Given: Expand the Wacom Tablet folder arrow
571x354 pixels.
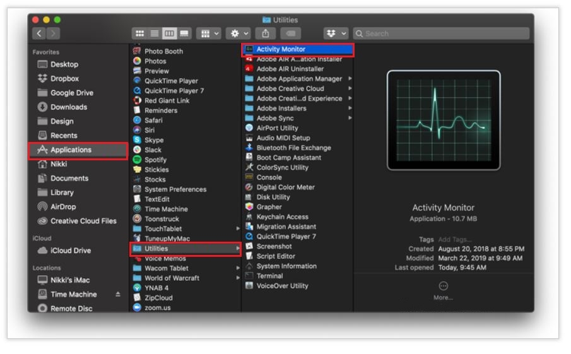Looking at the screenshot, I should click(238, 268).
